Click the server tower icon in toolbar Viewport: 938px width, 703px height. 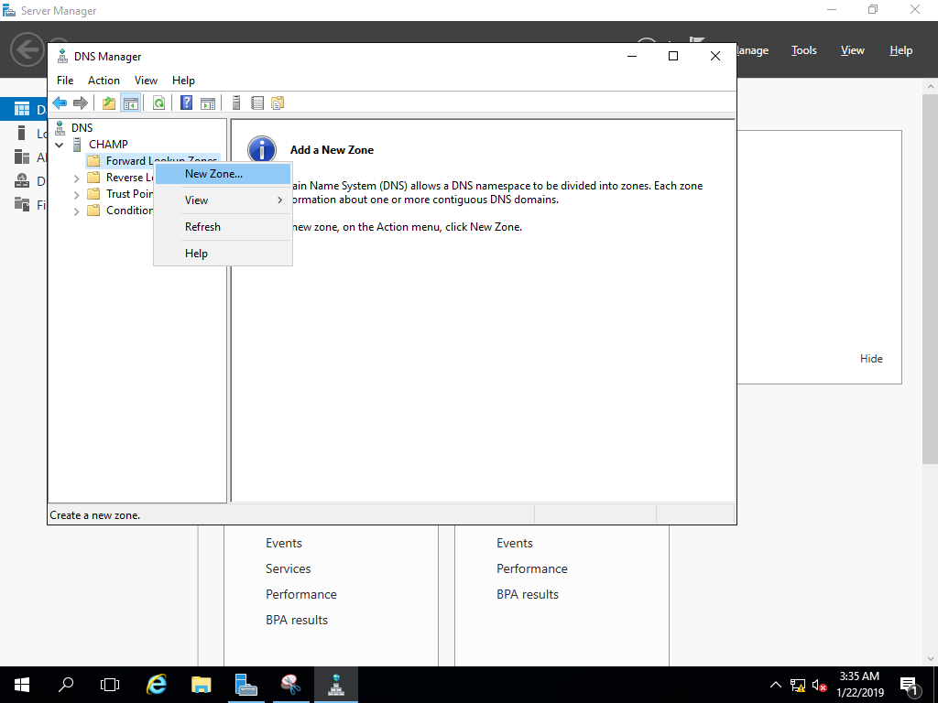tap(236, 103)
